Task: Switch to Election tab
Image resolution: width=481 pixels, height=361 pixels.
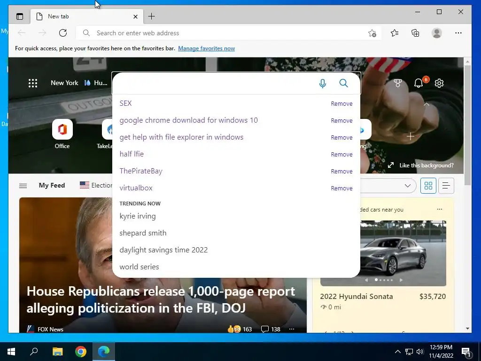Action: pyautogui.click(x=96, y=185)
